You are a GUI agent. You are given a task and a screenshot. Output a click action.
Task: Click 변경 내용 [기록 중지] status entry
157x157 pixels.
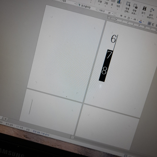tap(41, 133)
